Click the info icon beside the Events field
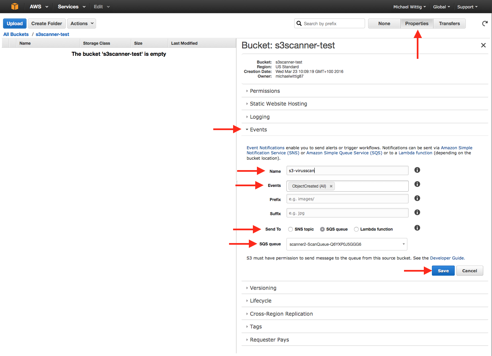 click(x=417, y=184)
